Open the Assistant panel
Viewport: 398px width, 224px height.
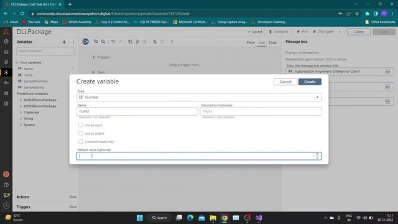(x=279, y=32)
